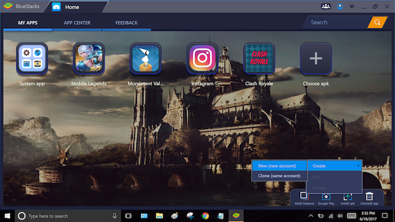Open the Action Center notifications icon
395x222 pixels.
(x=385, y=216)
